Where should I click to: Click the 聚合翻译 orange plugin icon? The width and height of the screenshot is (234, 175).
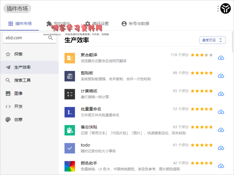(x=70, y=58)
